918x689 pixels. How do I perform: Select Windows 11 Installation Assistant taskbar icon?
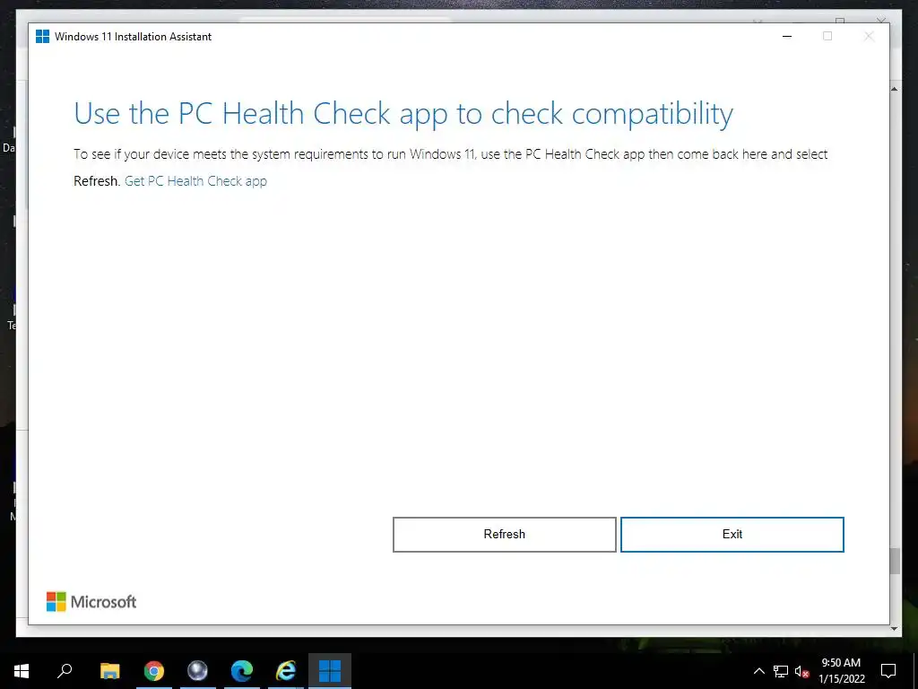pos(330,671)
